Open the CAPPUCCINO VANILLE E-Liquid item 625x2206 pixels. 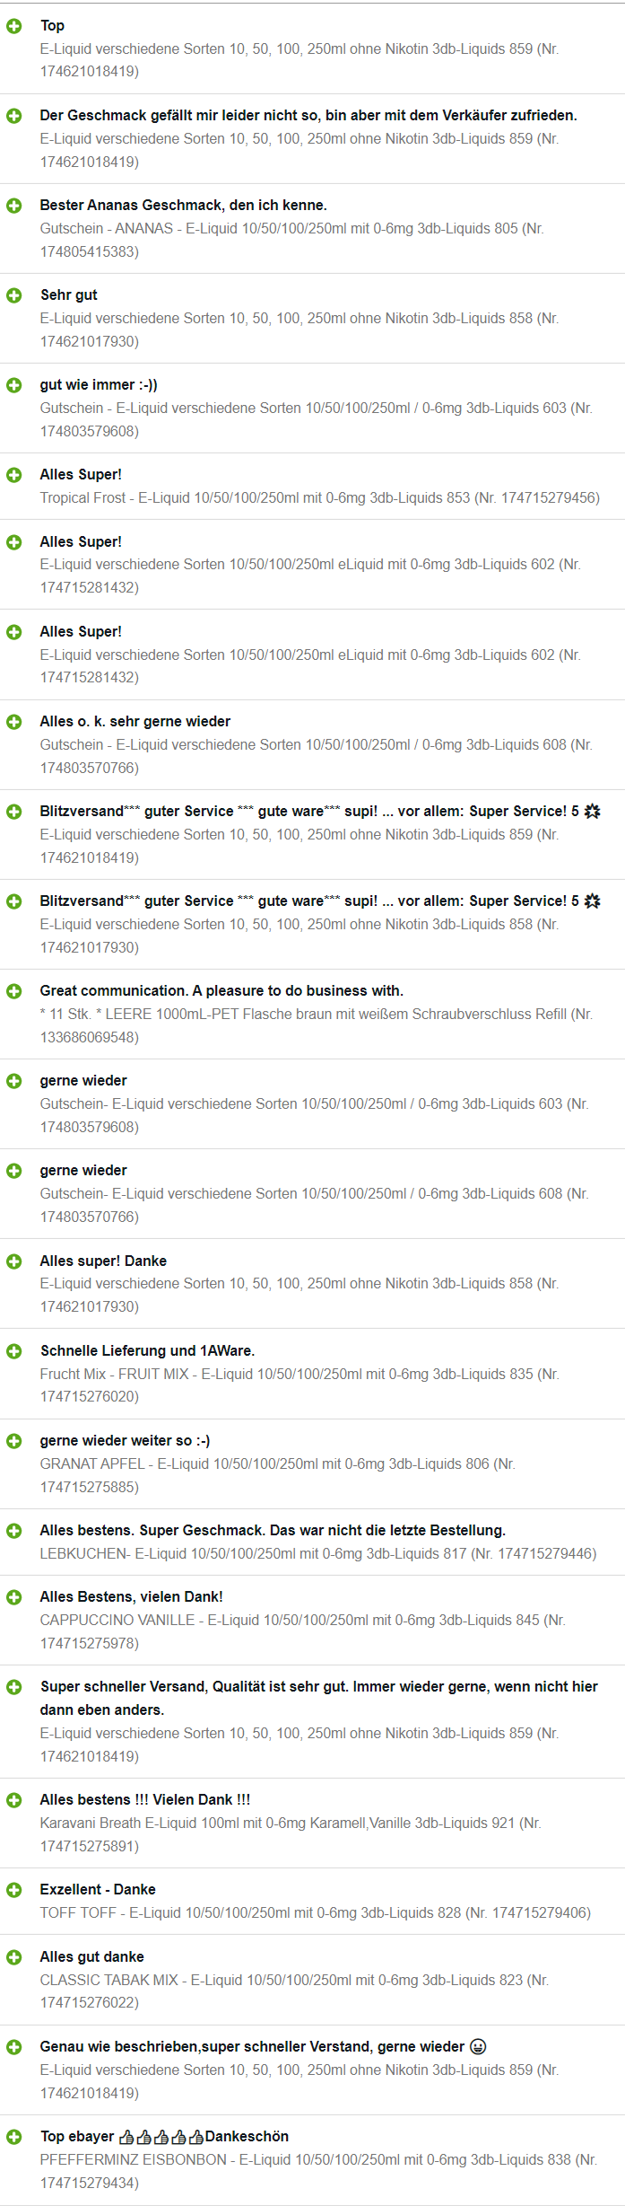[302, 1631]
